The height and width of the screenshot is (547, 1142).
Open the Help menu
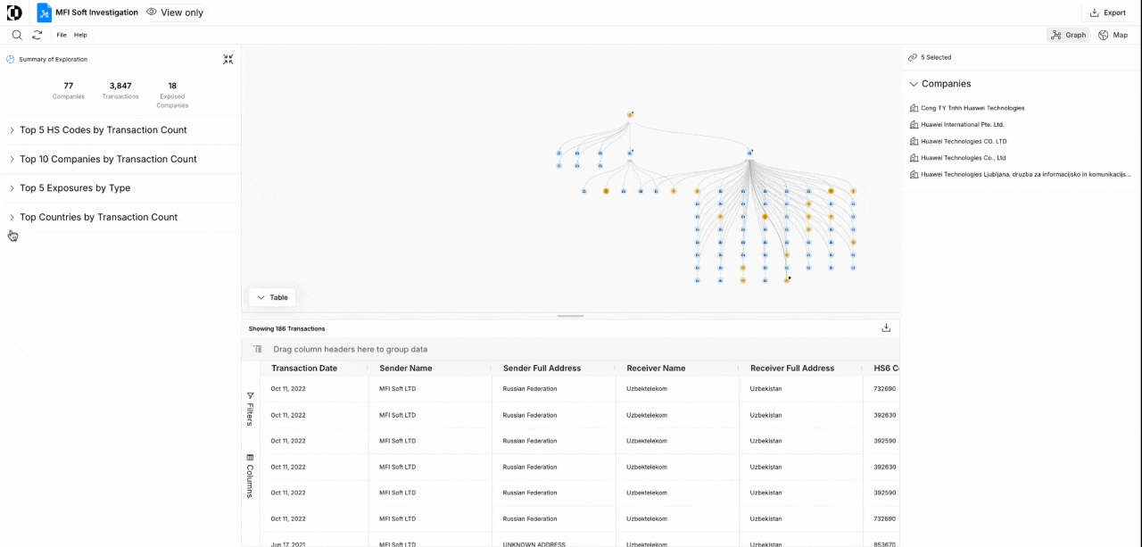click(x=80, y=35)
